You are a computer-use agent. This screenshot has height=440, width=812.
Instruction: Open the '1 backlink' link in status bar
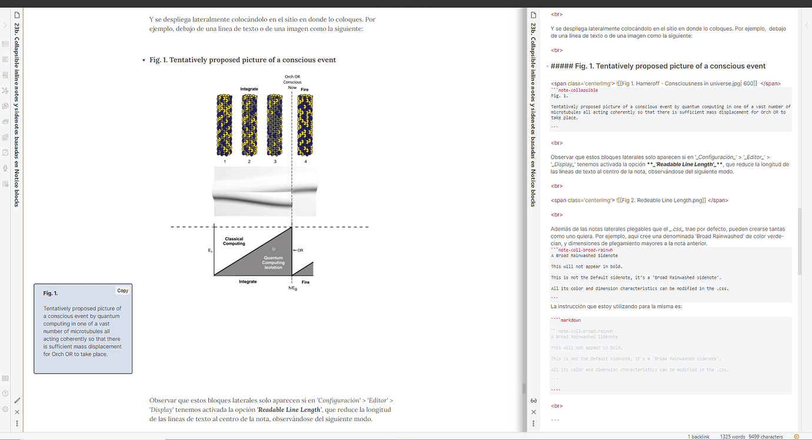(698, 436)
